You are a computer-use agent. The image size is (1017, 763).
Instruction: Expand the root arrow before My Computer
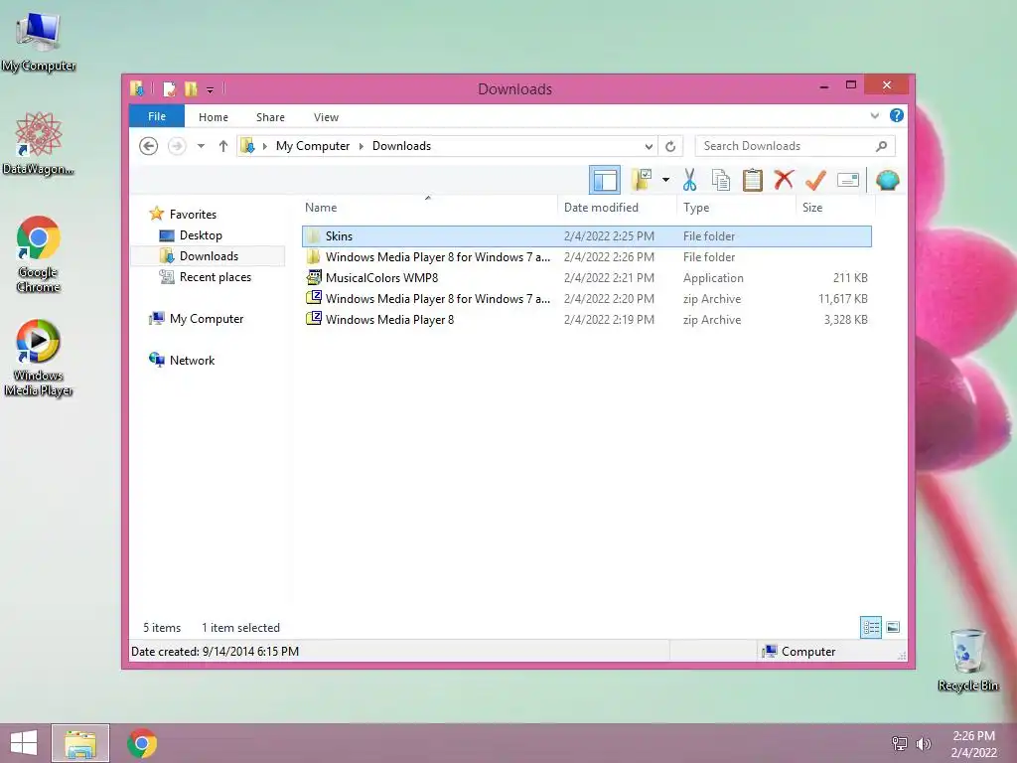(x=264, y=147)
